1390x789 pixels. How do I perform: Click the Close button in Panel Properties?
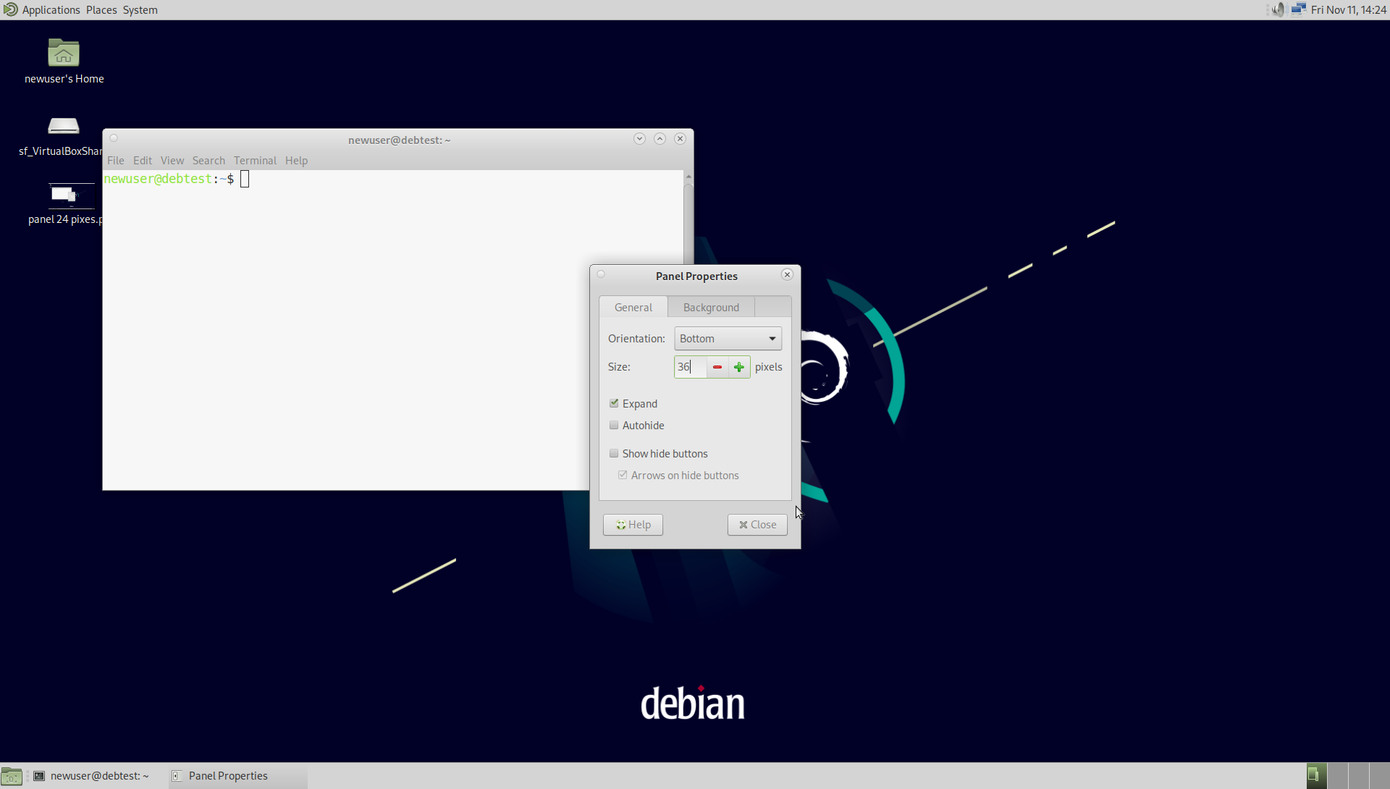coord(757,525)
